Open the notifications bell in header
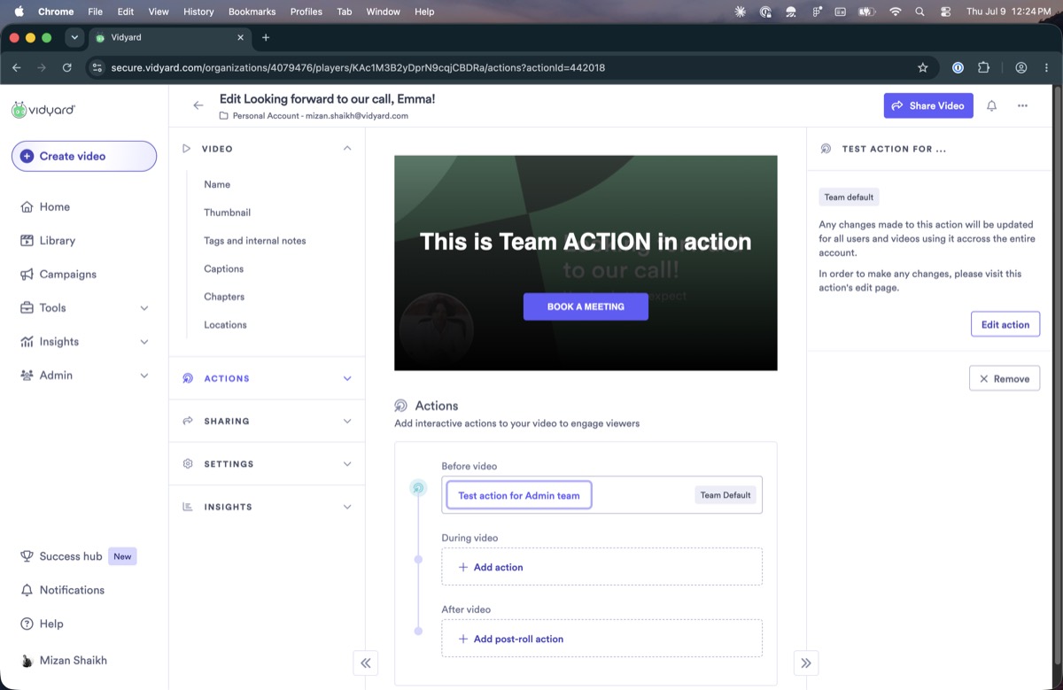 click(x=992, y=105)
